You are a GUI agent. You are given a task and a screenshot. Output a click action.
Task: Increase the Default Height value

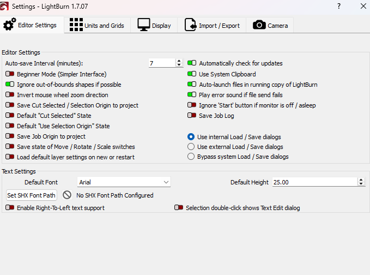point(361,180)
